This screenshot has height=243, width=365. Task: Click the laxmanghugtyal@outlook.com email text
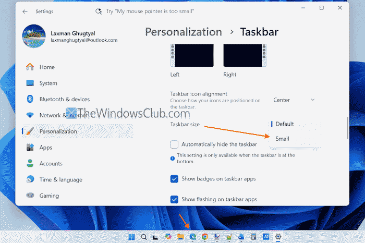click(84, 40)
